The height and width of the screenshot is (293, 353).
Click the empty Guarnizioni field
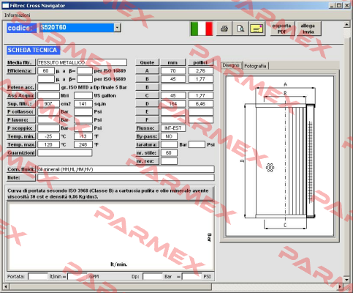(65, 153)
